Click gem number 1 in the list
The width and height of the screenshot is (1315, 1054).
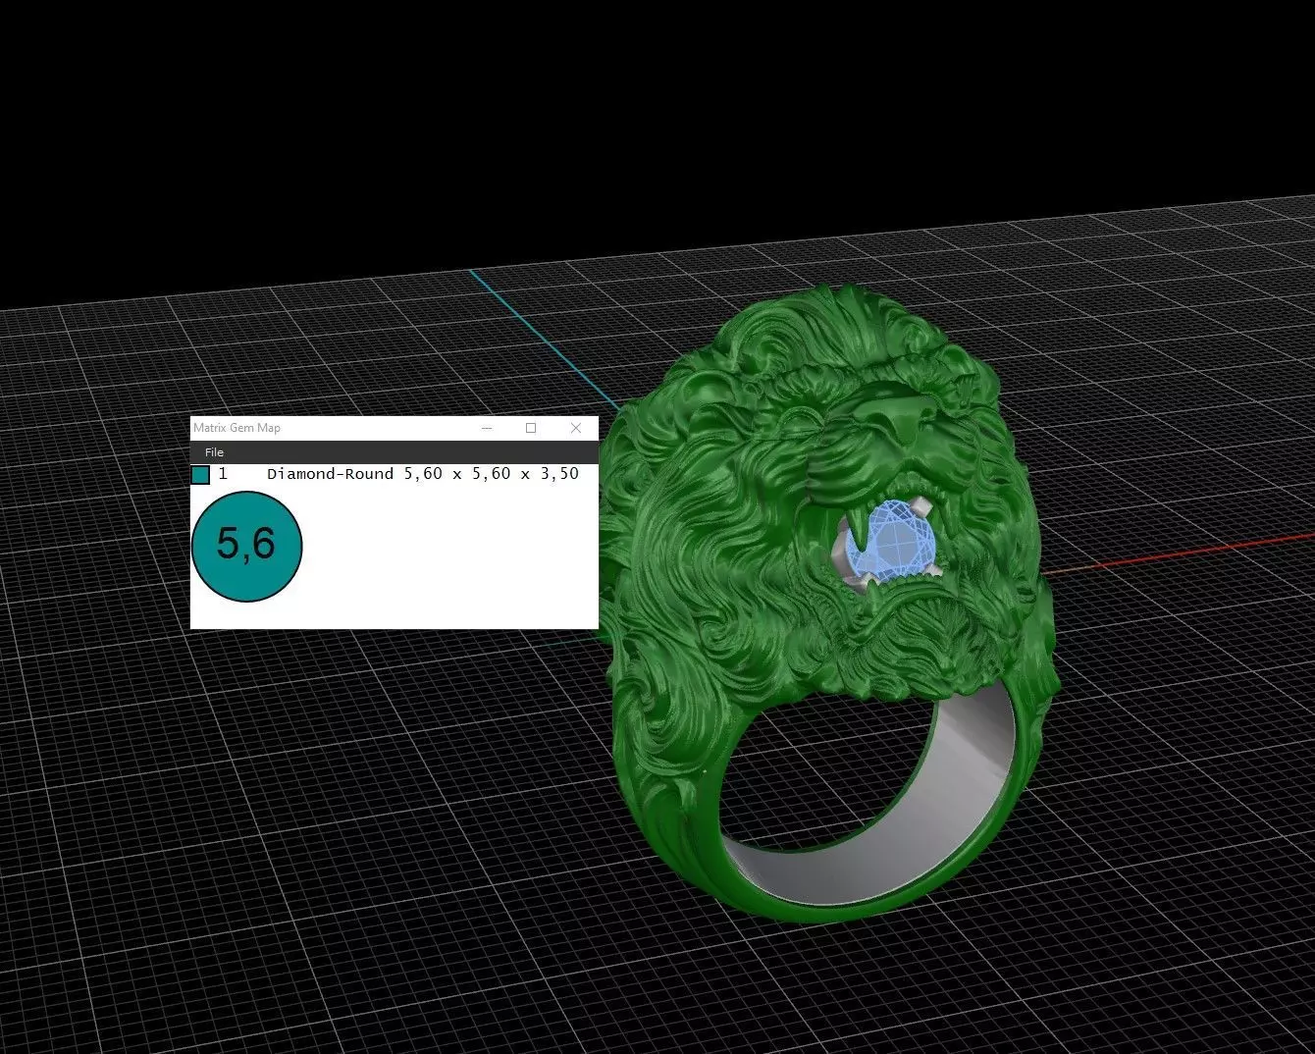tap(223, 474)
